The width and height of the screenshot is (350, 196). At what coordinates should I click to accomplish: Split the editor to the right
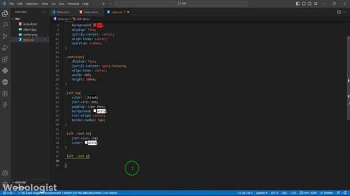[x=339, y=12]
